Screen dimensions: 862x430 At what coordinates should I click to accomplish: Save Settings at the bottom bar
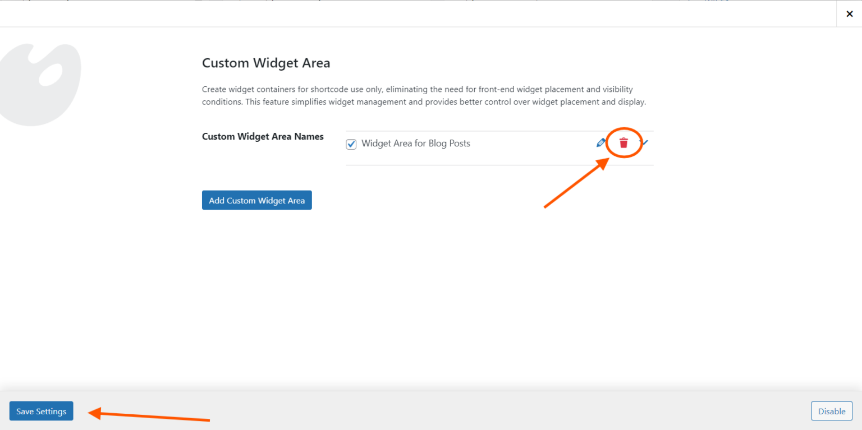pyautogui.click(x=41, y=411)
